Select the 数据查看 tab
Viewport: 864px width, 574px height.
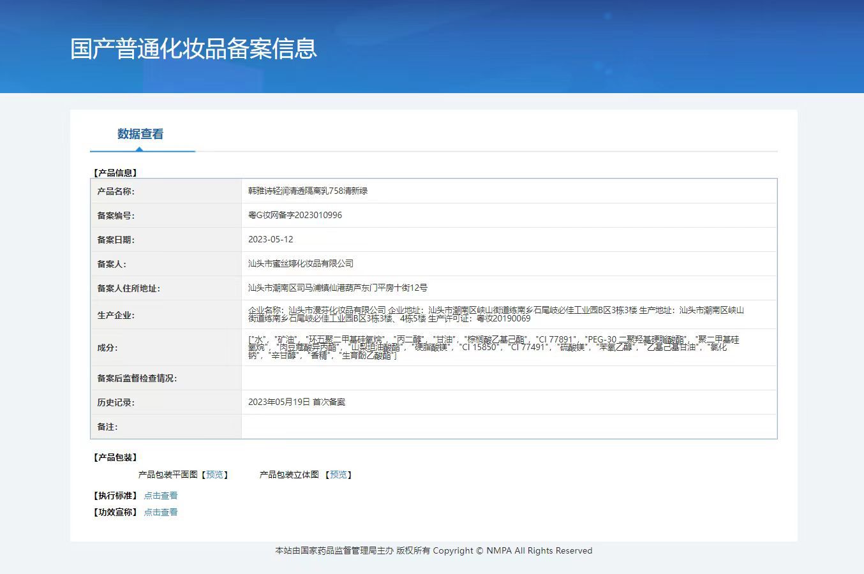(x=140, y=134)
